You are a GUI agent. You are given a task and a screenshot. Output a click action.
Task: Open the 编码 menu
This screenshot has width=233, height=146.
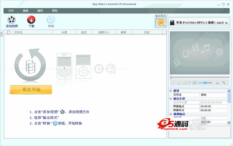tap(40, 11)
